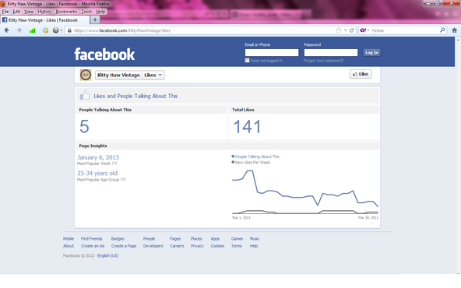Open the Kitty Haw Vintage profile picture
461x288 pixels.
pyautogui.click(x=86, y=75)
